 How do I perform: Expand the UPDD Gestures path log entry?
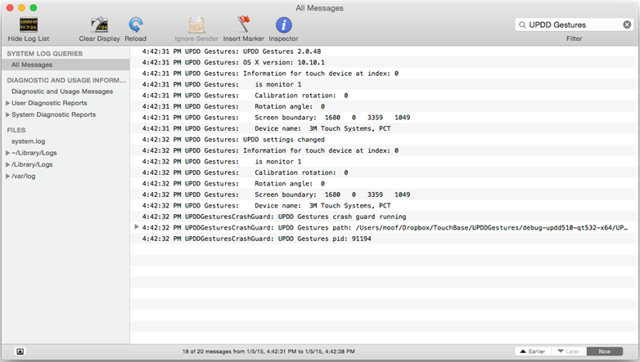click(137, 226)
